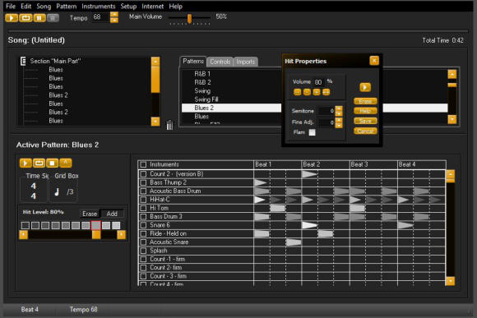Open the Pattern menu
Image resolution: width=477 pixels, height=318 pixels.
click(67, 6)
